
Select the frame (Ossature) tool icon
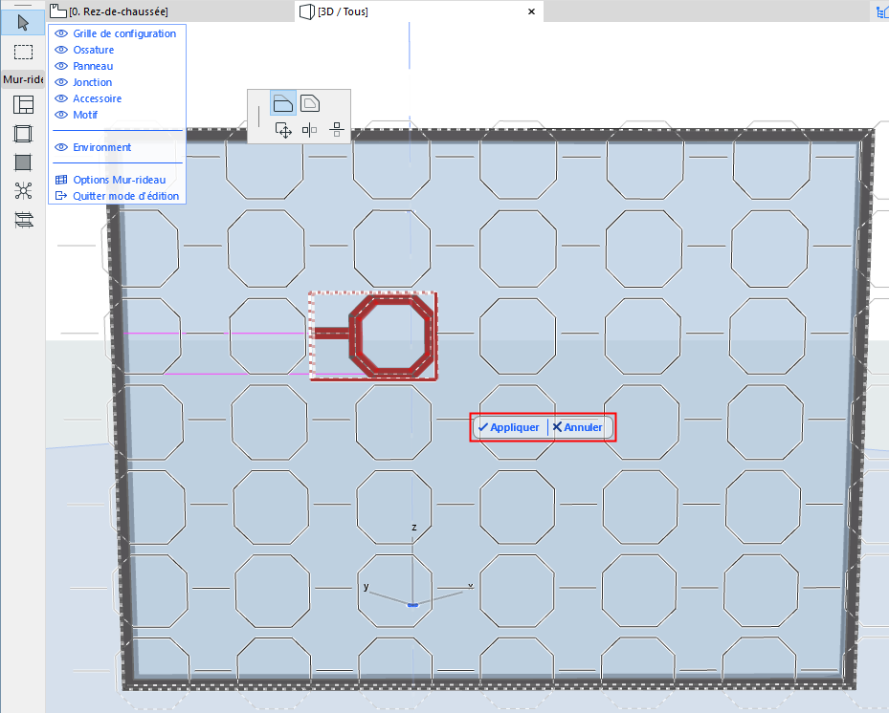pos(23,134)
